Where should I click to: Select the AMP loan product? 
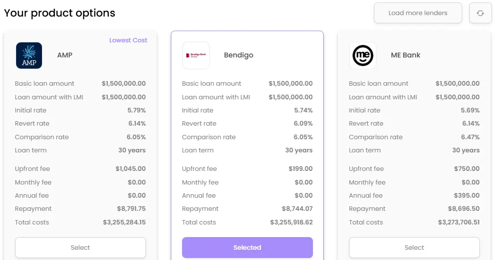pyautogui.click(x=81, y=247)
